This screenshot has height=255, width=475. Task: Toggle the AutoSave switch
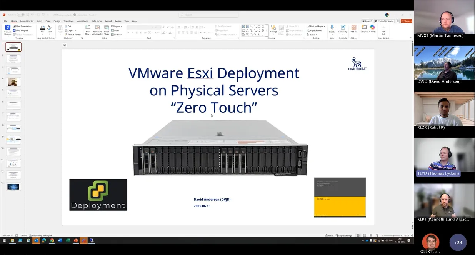click(20, 15)
